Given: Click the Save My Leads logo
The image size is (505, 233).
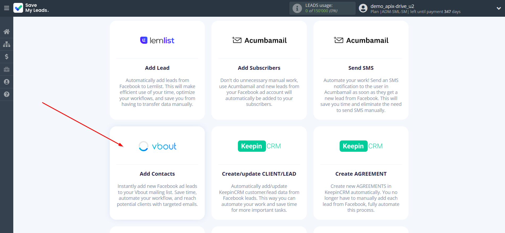Looking at the screenshot, I should tap(31, 8).
